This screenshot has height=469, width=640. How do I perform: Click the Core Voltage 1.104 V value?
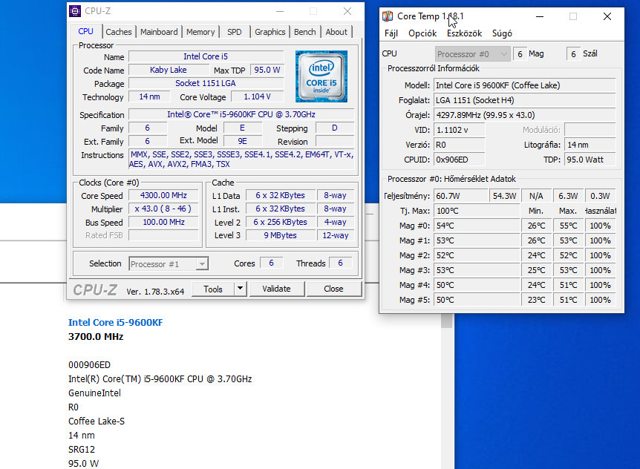tap(257, 96)
